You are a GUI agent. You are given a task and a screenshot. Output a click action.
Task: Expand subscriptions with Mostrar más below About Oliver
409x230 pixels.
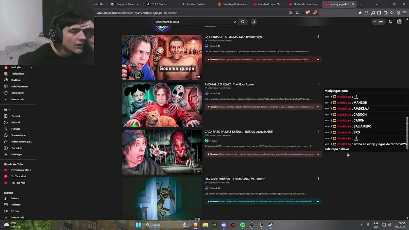pyautogui.click(x=18, y=99)
